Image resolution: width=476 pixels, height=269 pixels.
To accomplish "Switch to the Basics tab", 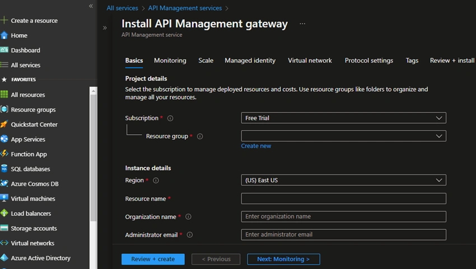I will (134, 60).
